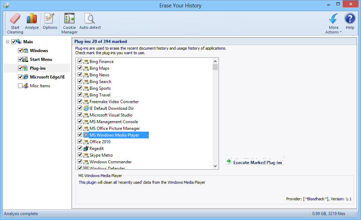
Task: Select the Skype Metro list entry
Action: point(101,155)
